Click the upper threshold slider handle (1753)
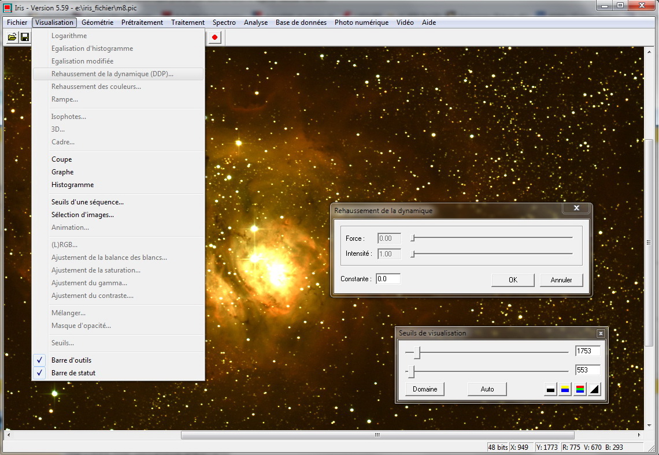659x455 pixels. (417, 353)
